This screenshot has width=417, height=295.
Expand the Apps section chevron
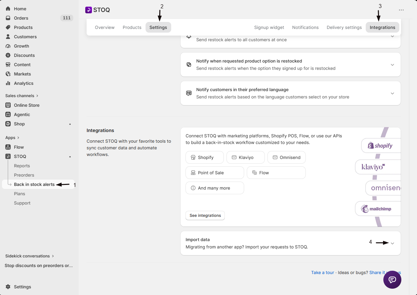[18, 138]
